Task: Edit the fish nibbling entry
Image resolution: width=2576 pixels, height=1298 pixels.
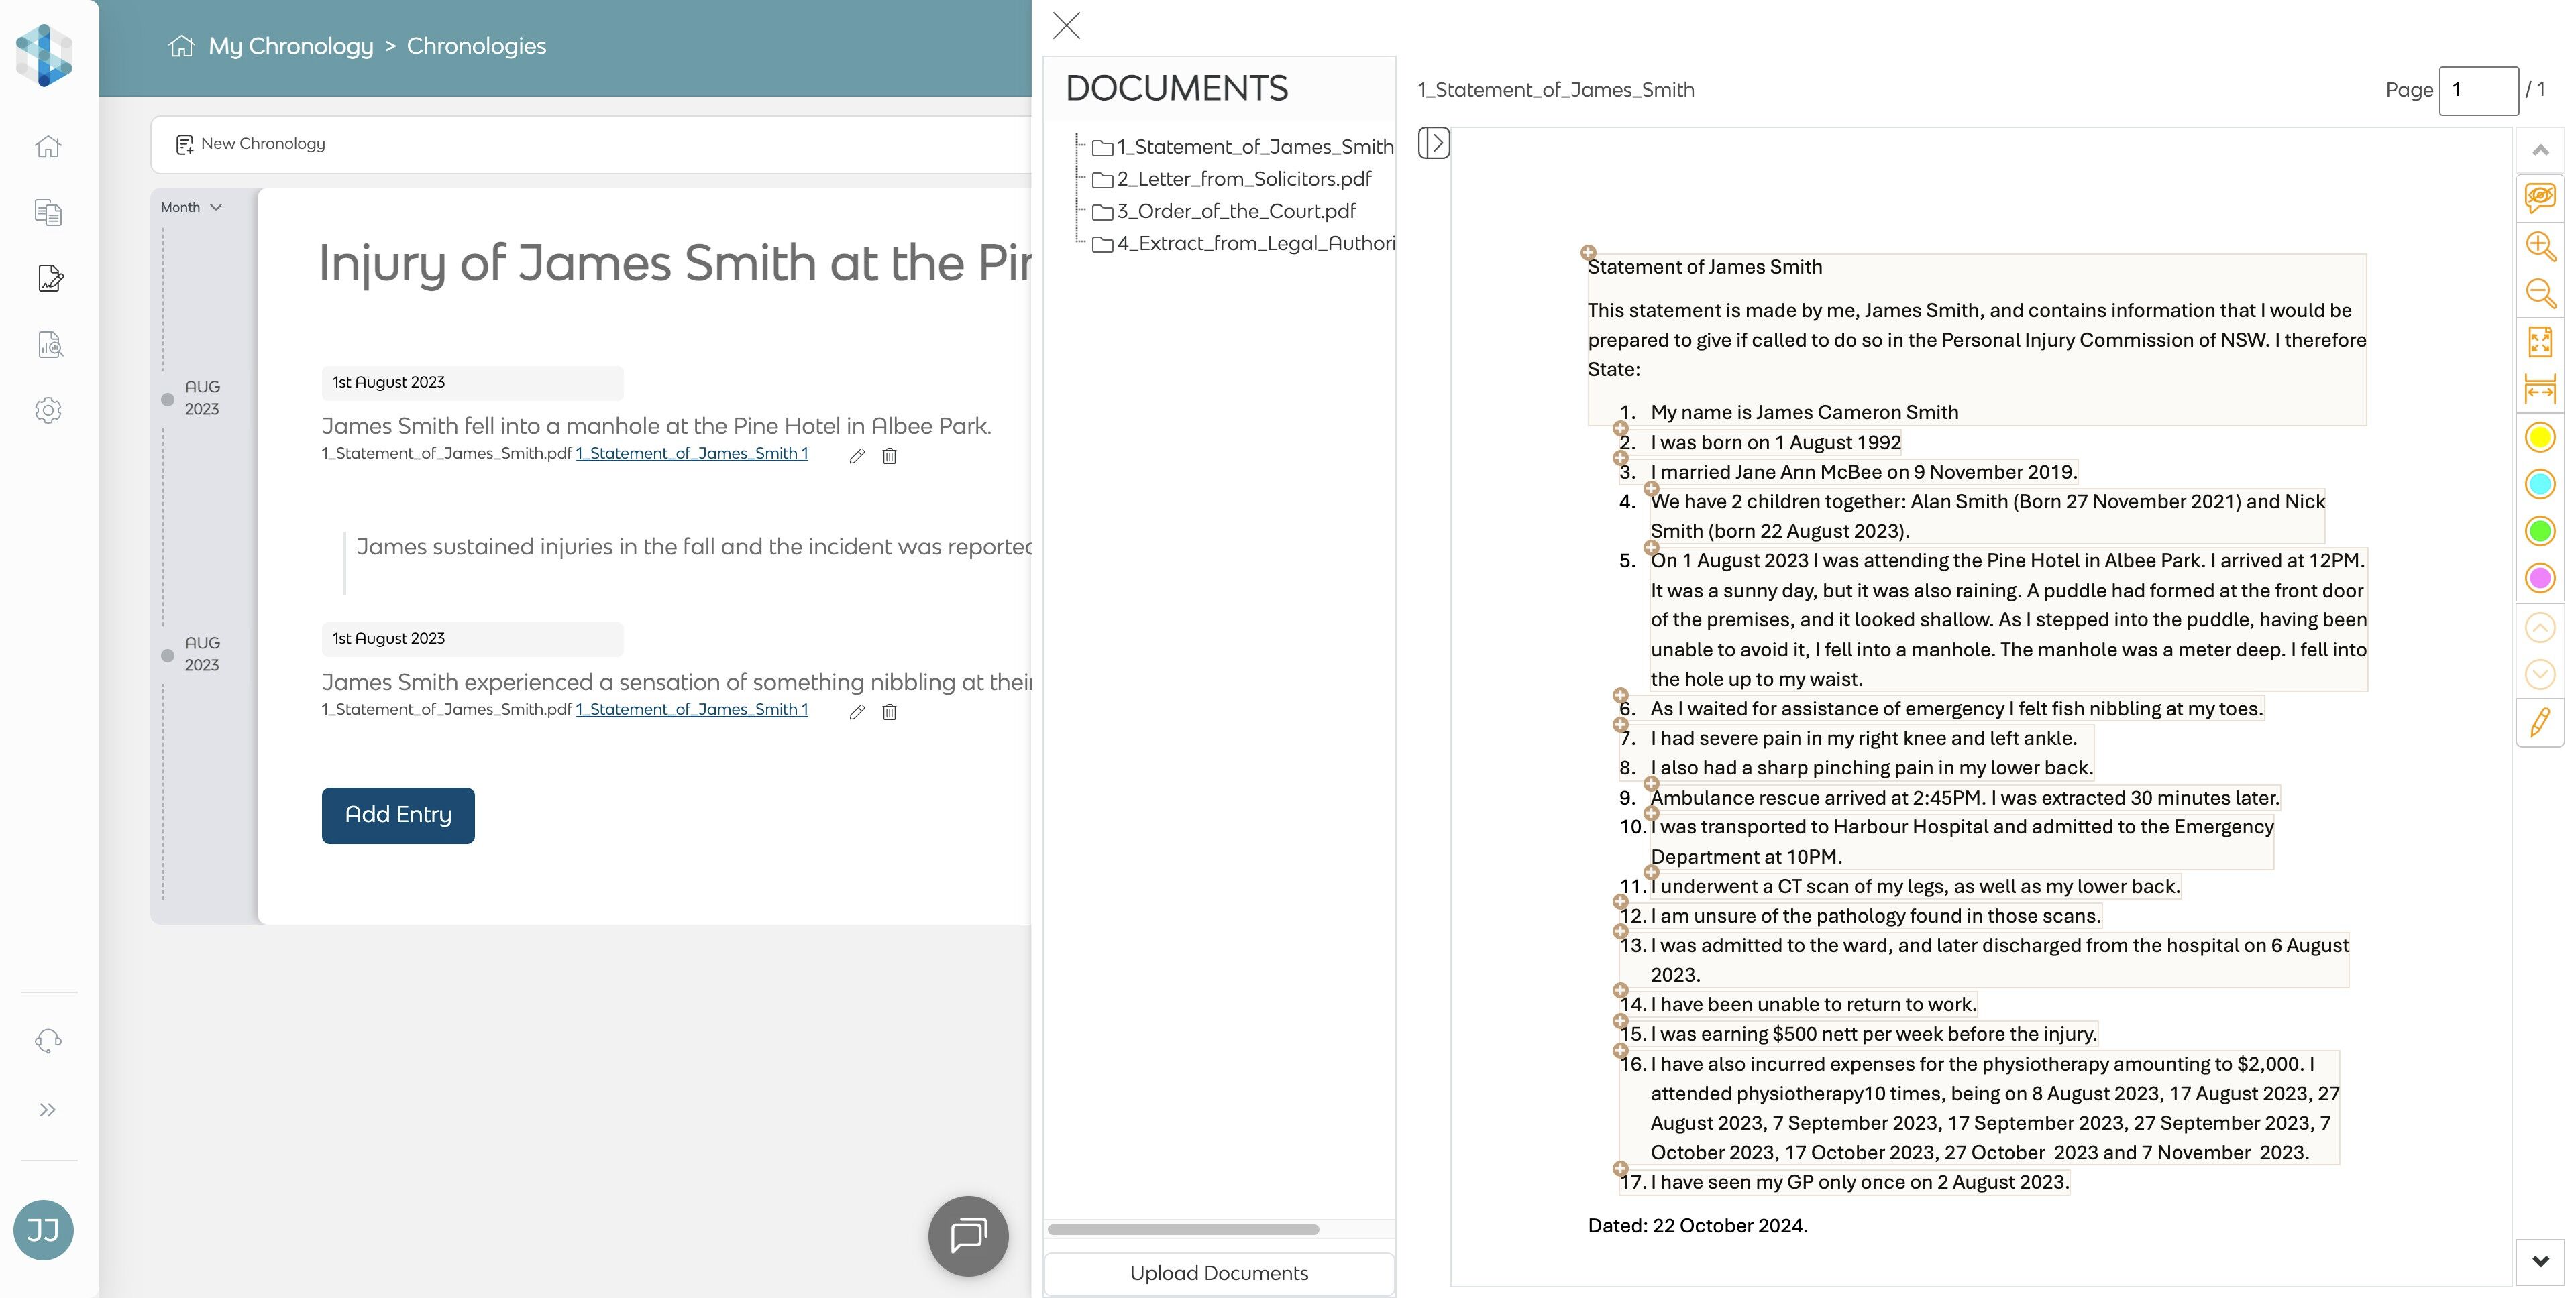Action: pos(856,711)
